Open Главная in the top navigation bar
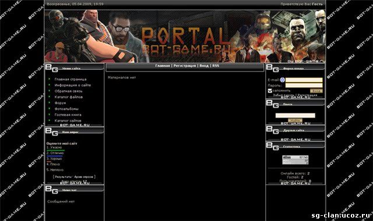 click(163, 66)
